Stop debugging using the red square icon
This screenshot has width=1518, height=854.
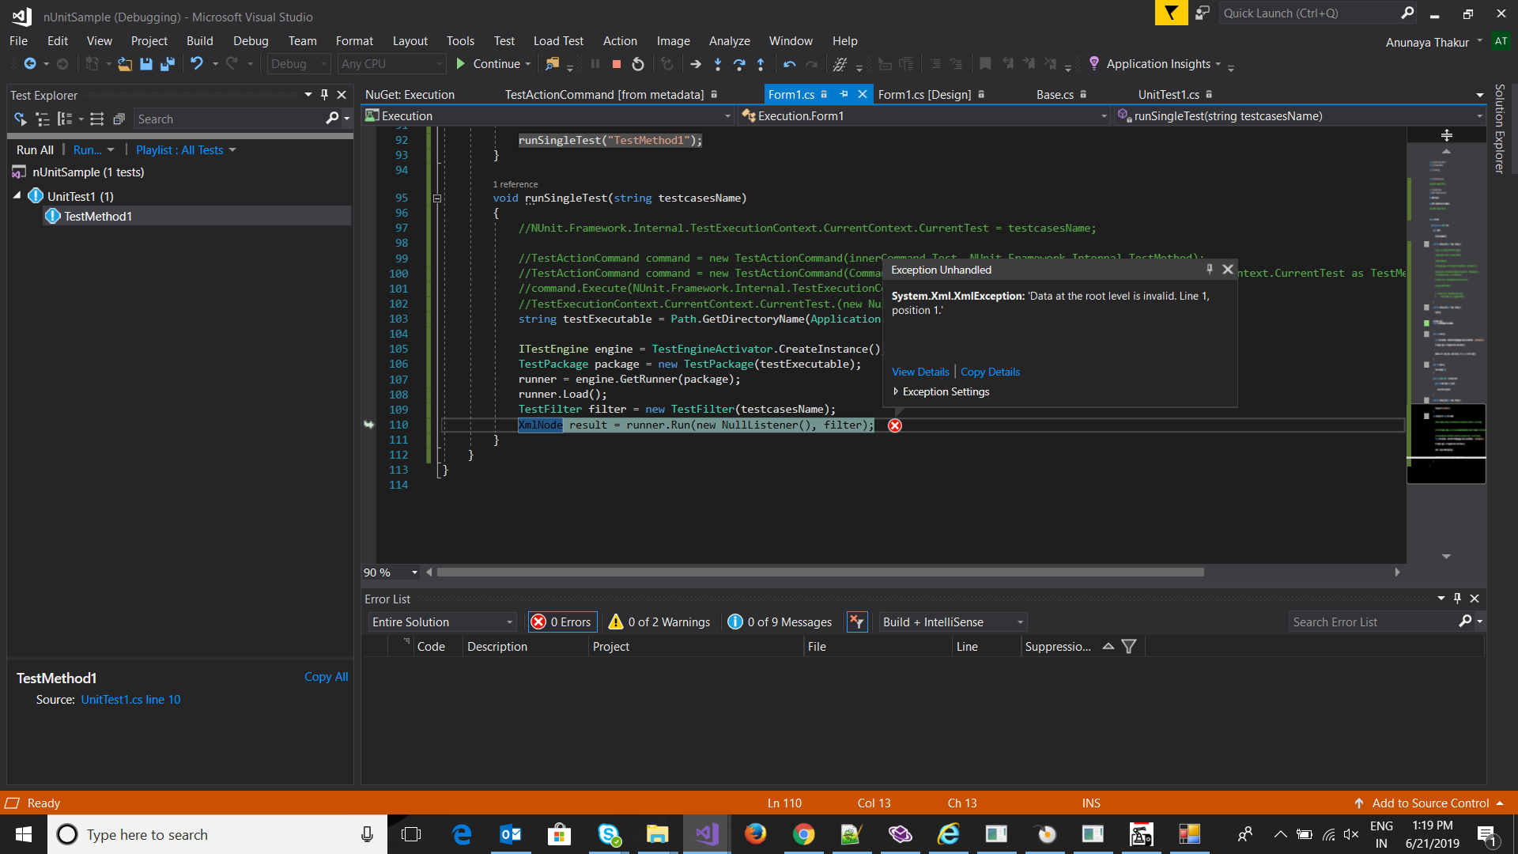click(x=617, y=63)
